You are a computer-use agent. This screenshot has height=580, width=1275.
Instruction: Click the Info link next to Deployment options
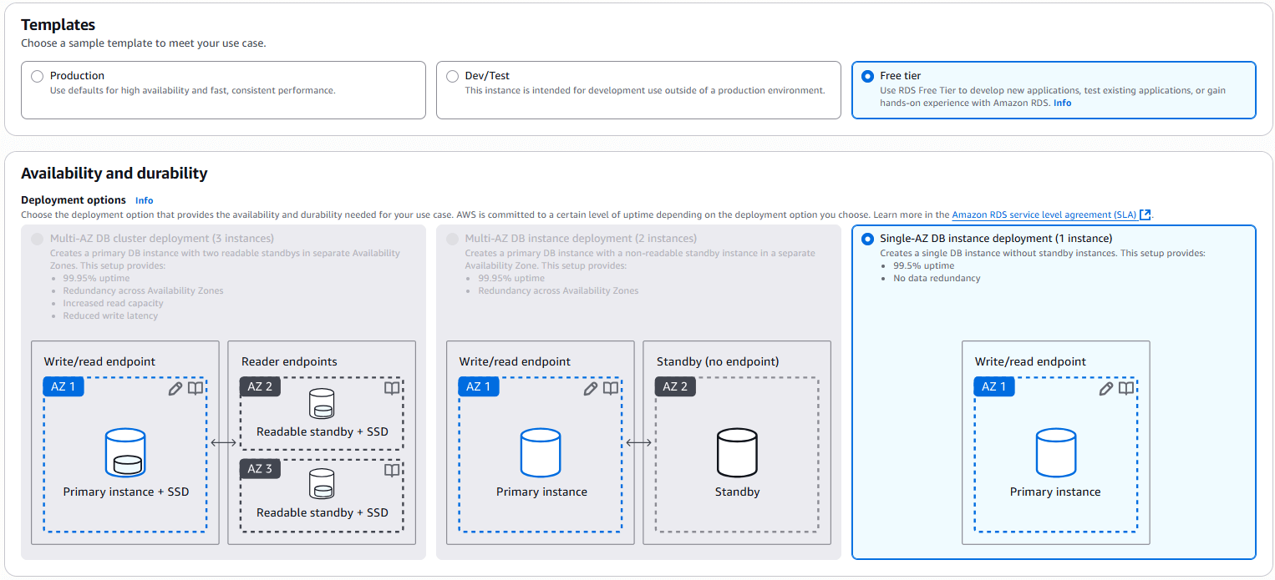pos(144,199)
